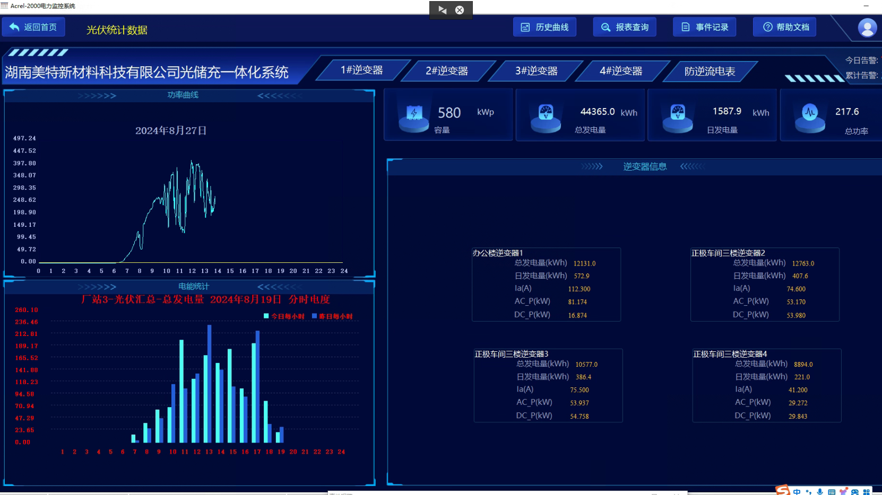The image size is (882, 495).
Task: Click the 572.9 daily generation value
Action: point(581,276)
